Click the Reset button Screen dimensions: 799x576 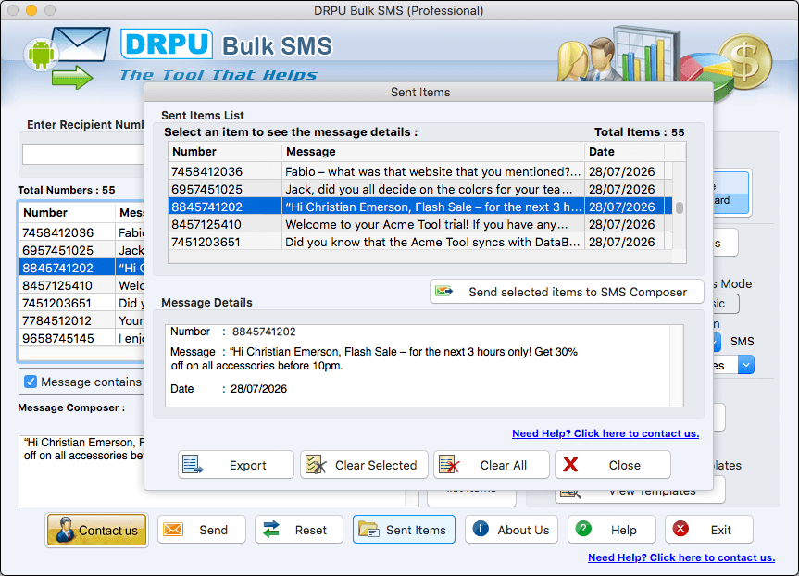299,530
